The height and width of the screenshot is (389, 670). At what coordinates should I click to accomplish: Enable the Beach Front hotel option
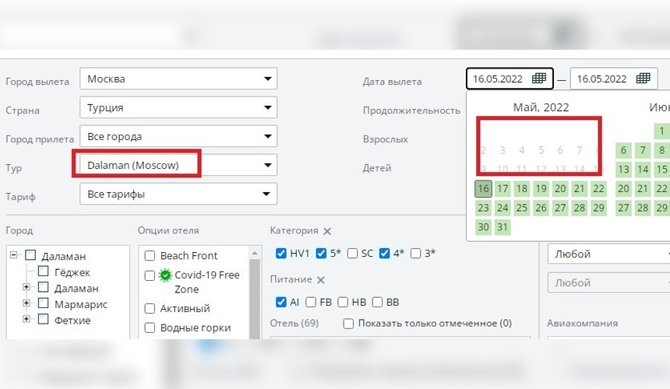tap(150, 256)
